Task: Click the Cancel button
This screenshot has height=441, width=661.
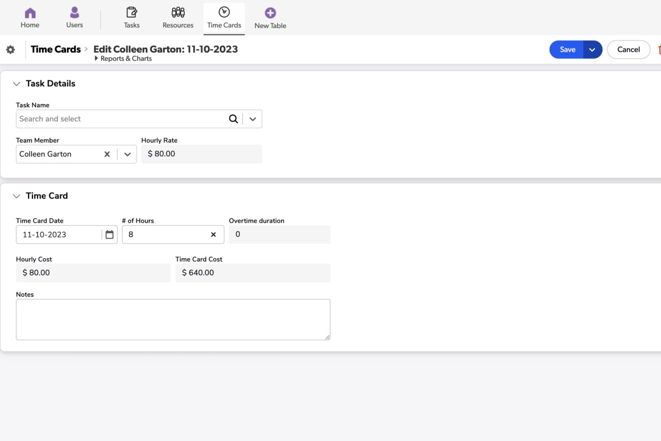Action: pos(628,50)
